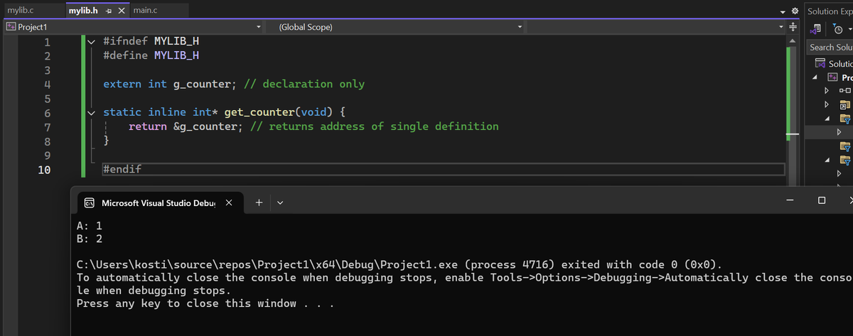Open the Project1 project dropdown

[x=259, y=27]
